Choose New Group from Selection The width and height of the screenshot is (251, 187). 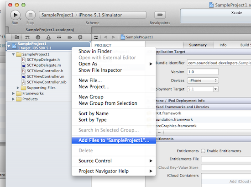[x=114, y=103]
